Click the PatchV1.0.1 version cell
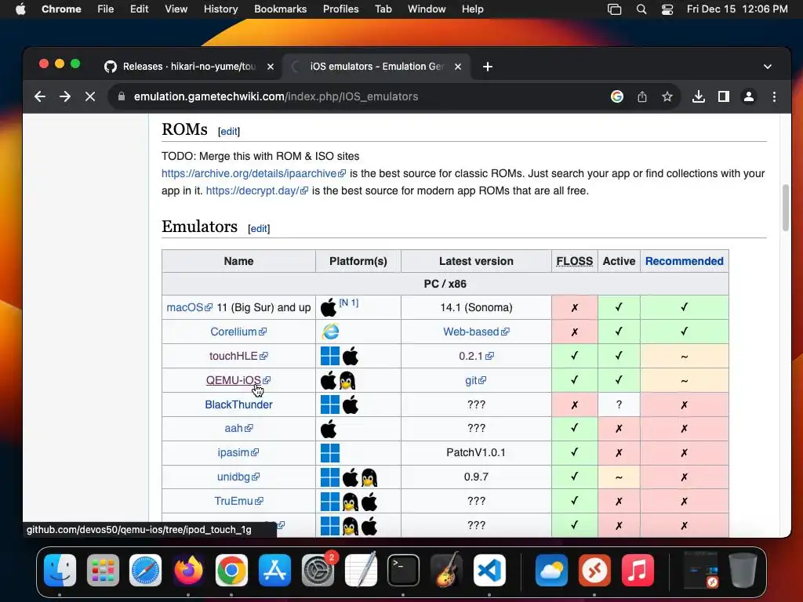The image size is (803, 602). [x=476, y=452]
